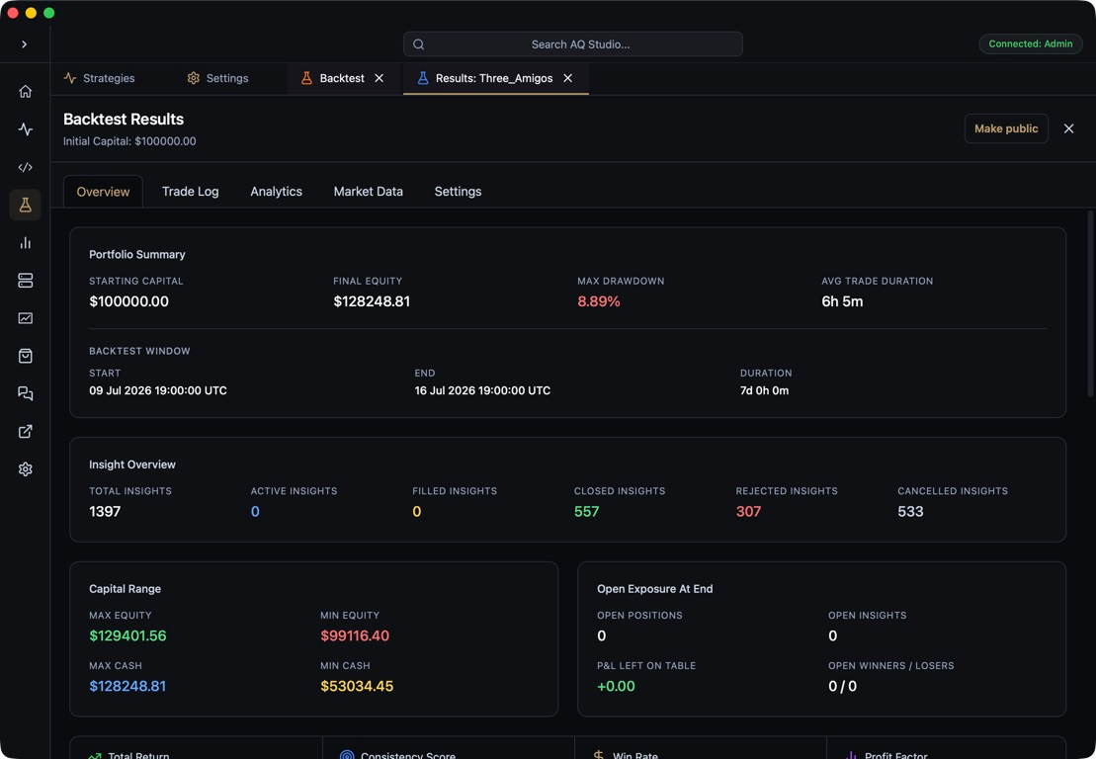Open the Trade Log sub-tab

pyautogui.click(x=190, y=192)
